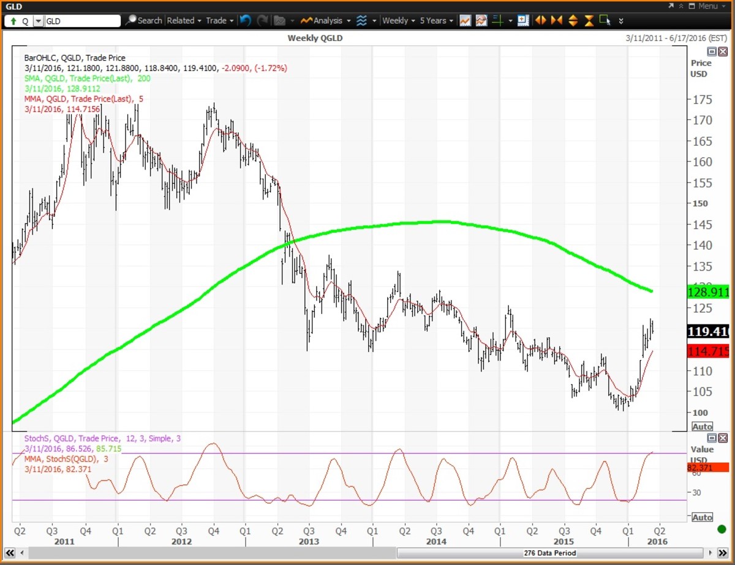
Task: Click the Search button
Action: (144, 20)
